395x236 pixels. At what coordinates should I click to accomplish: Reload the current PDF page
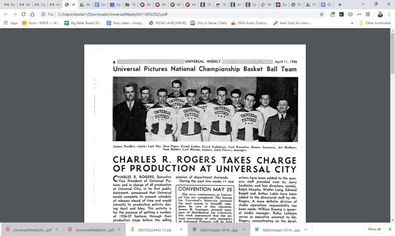point(23,14)
